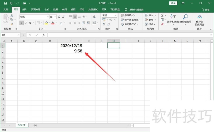Switch to the 视图 tab
The image size is (214, 132).
[73, 10]
